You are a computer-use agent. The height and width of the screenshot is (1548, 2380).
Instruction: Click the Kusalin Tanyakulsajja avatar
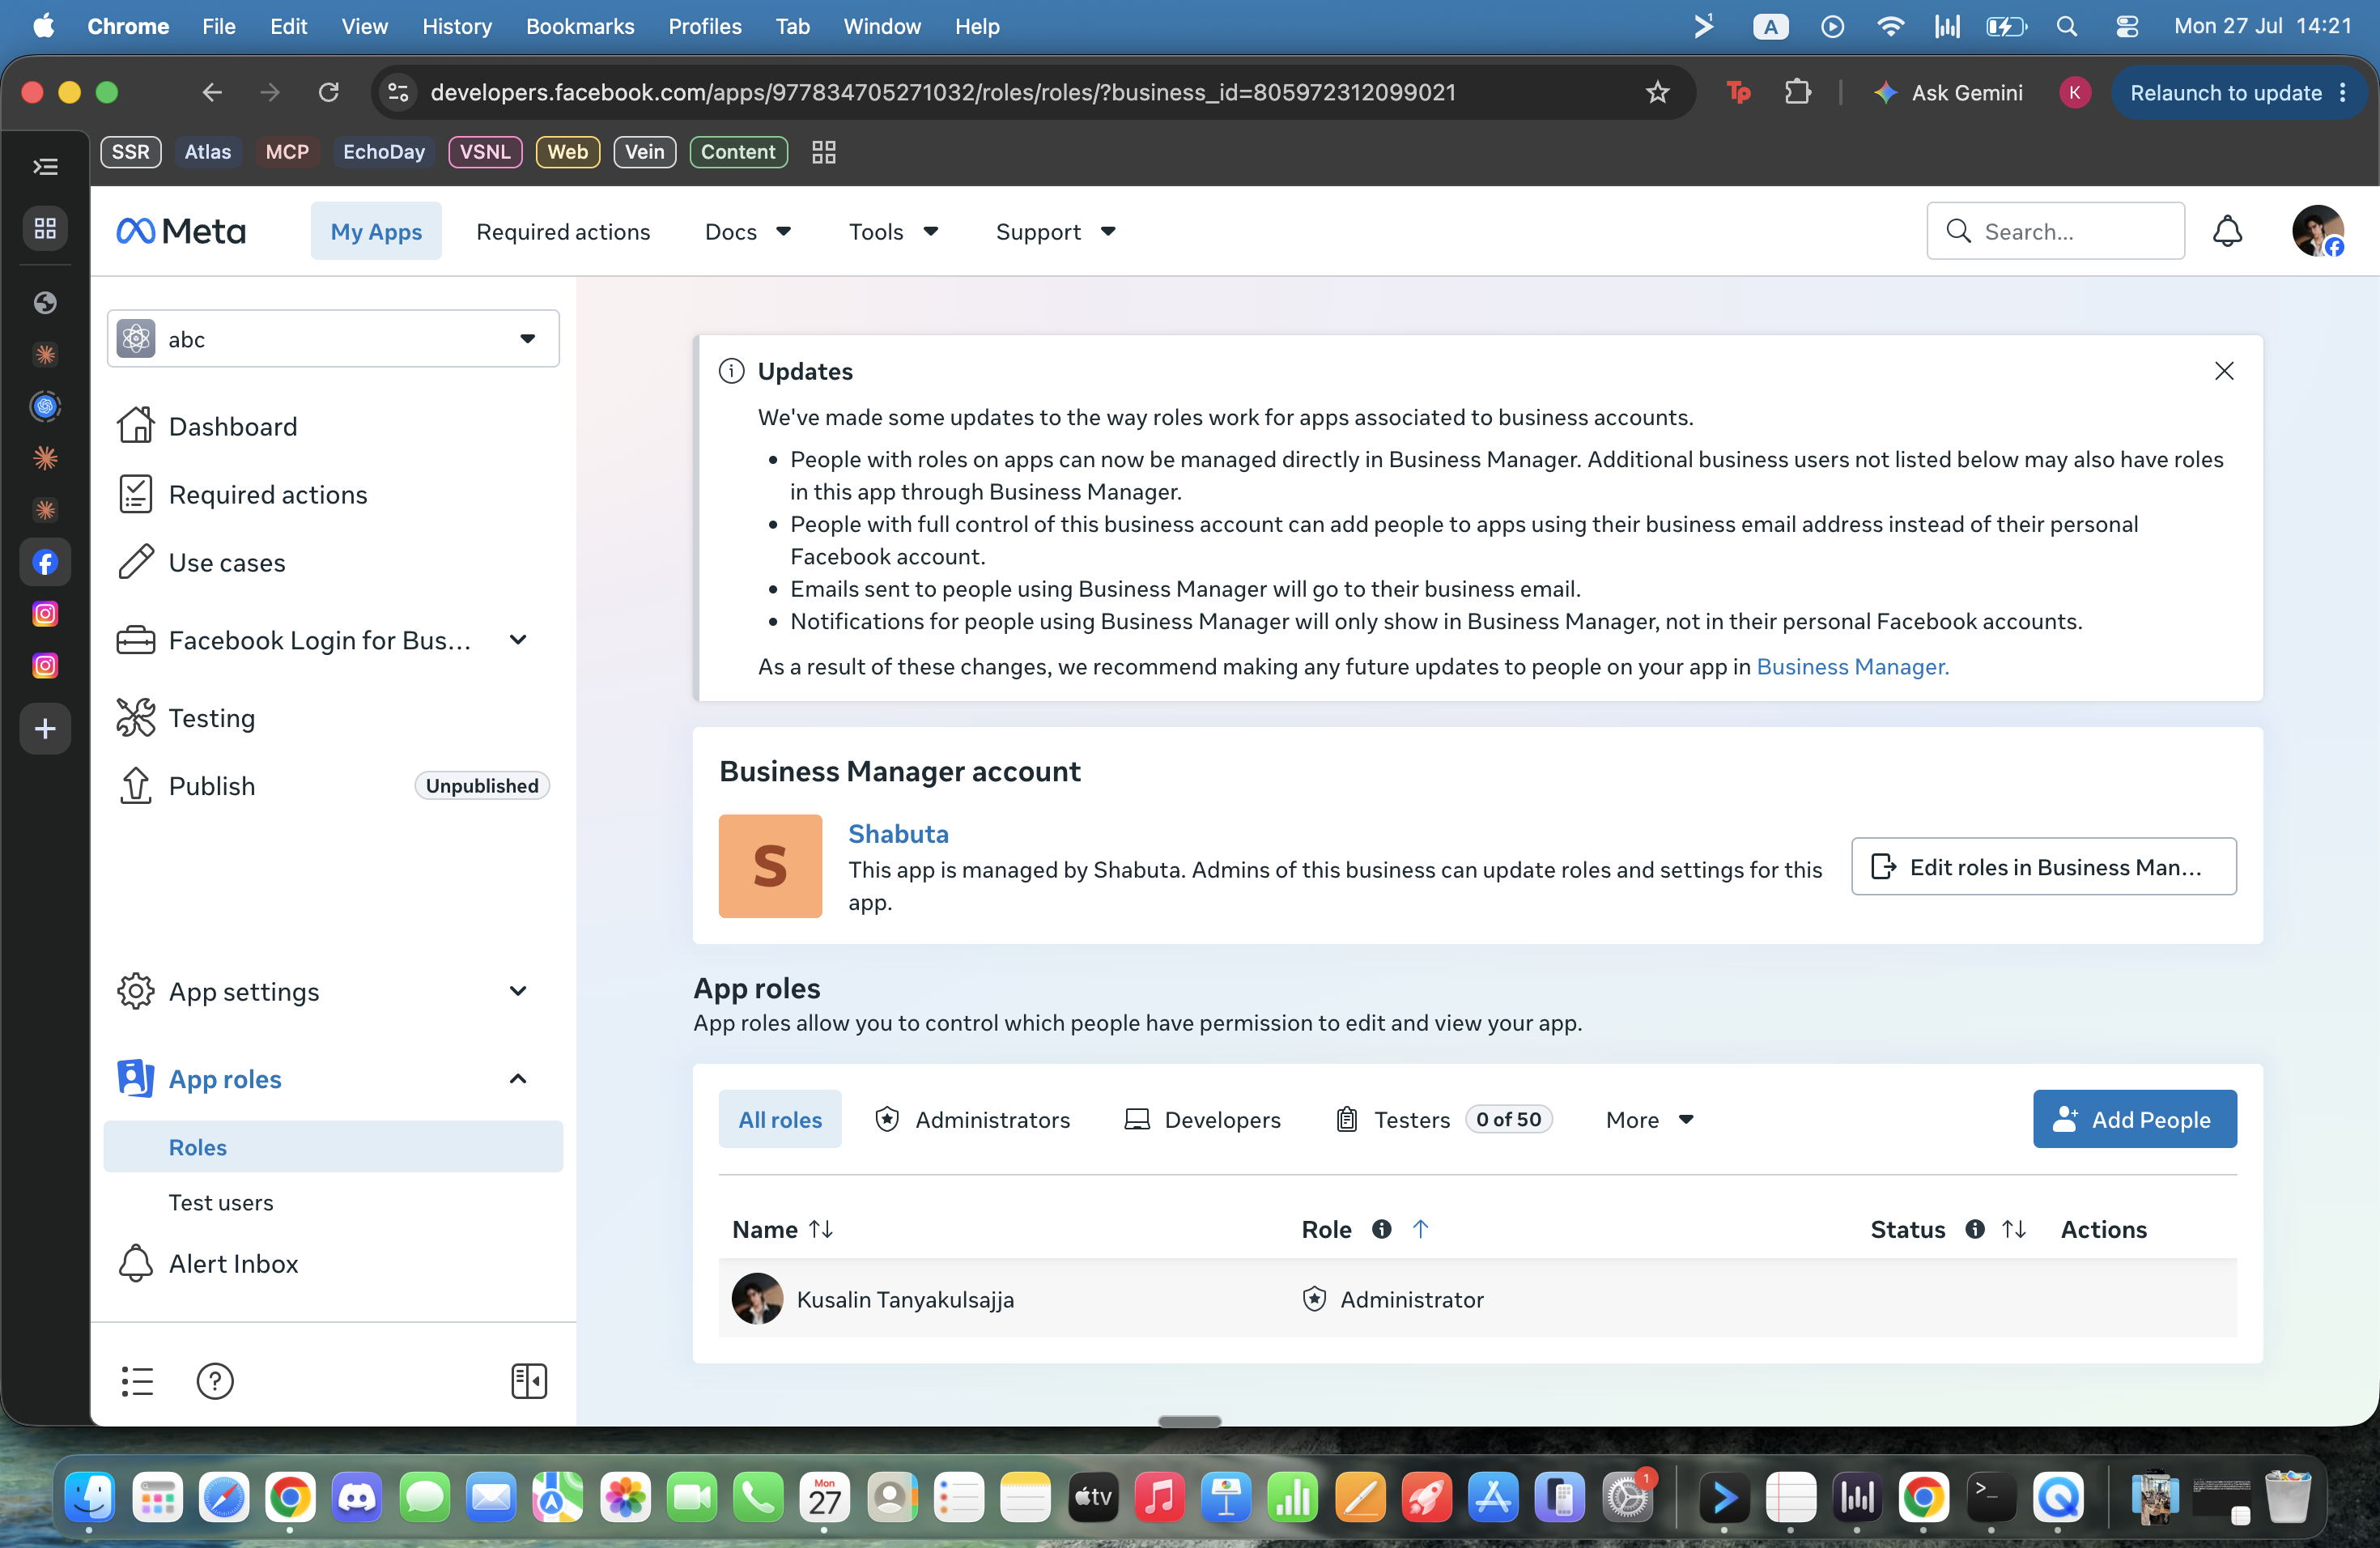coord(757,1298)
